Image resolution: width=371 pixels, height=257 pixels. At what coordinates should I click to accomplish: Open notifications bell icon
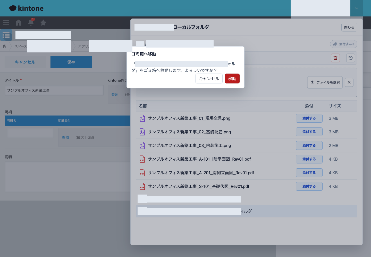31,22
